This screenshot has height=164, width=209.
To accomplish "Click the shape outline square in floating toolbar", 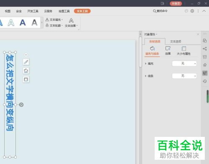I will coord(26,79).
